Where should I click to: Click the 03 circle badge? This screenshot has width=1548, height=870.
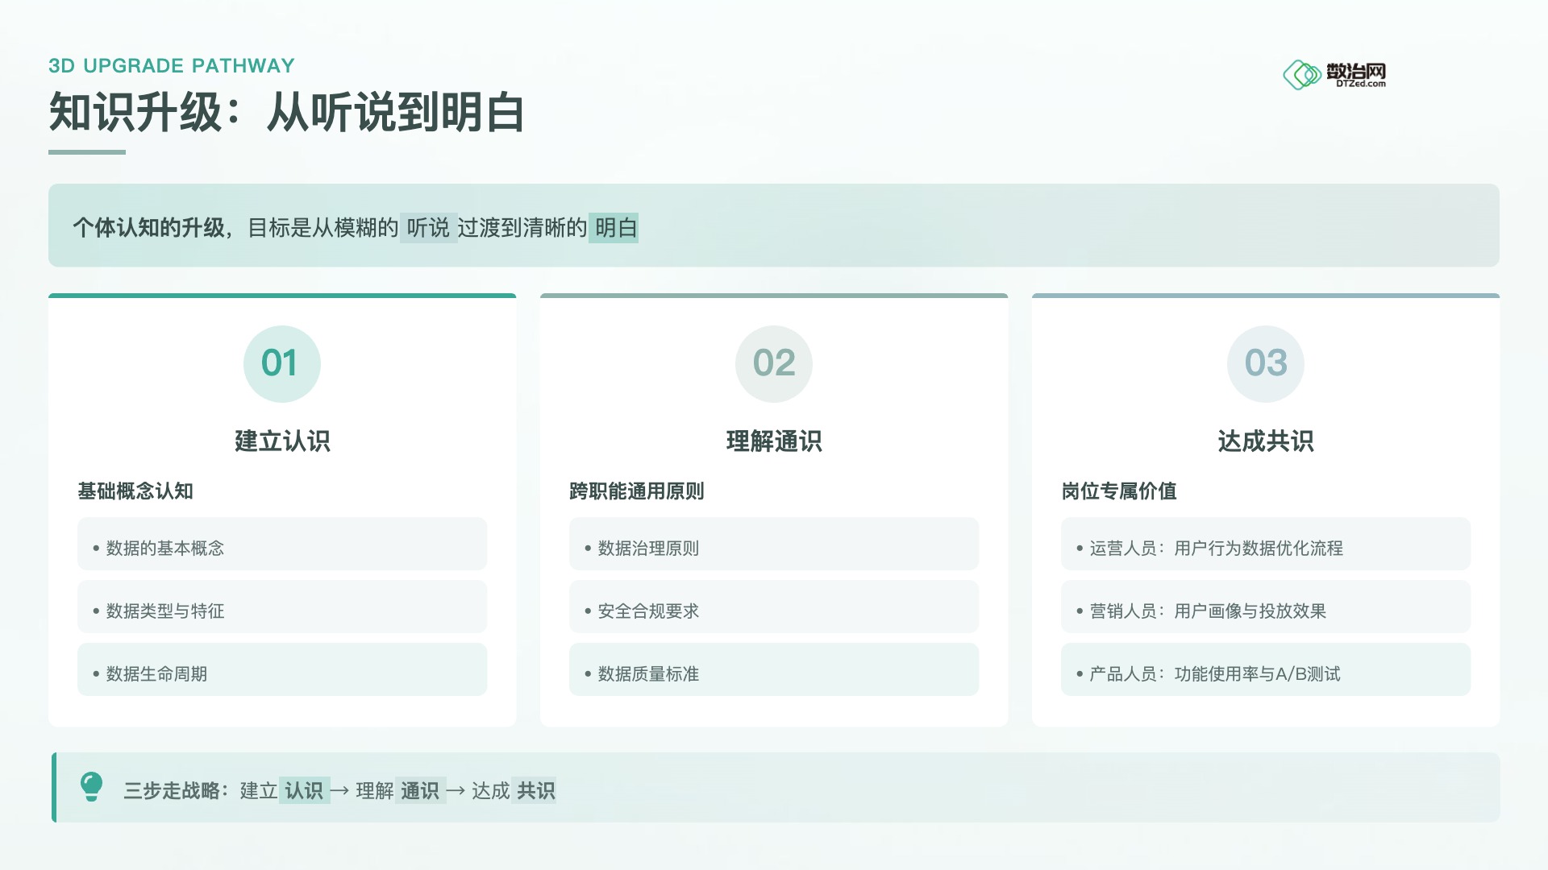pyautogui.click(x=1265, y=363)
